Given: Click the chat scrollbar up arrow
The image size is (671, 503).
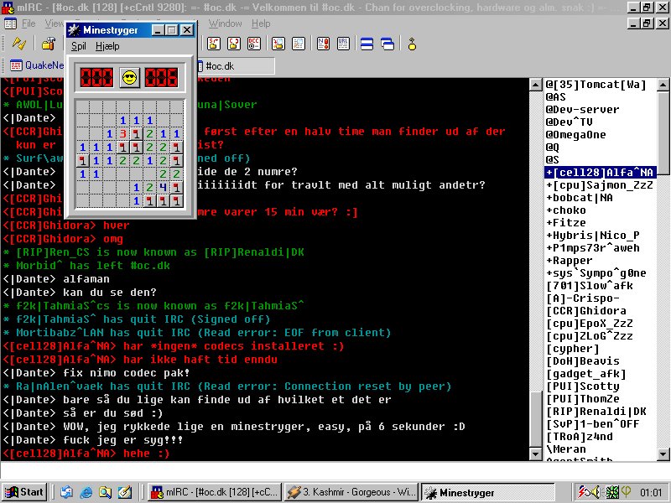Looking at the screenshot, I should [535, 85].
